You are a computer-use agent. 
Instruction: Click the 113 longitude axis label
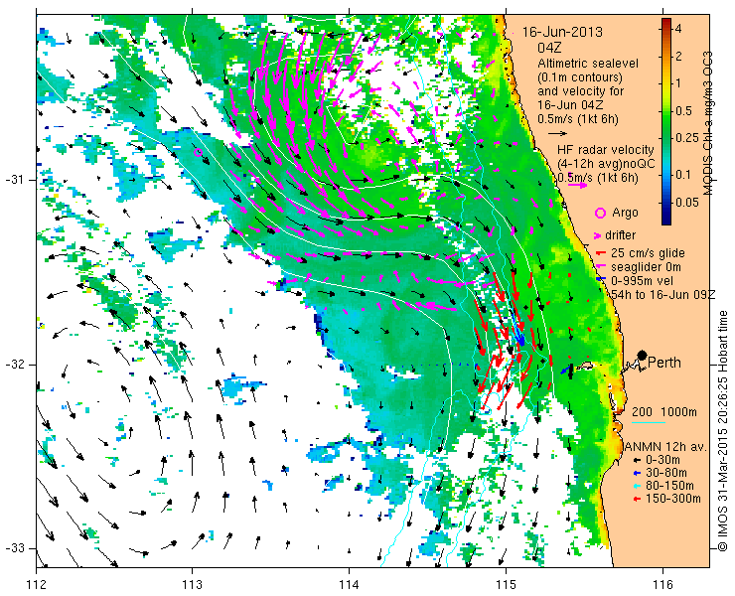192,585
